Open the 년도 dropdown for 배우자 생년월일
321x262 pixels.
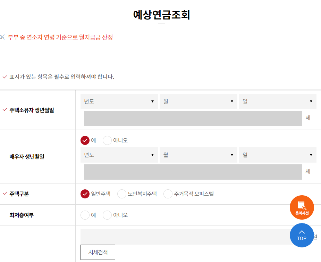pyautogui.click(x=119, y=155)
